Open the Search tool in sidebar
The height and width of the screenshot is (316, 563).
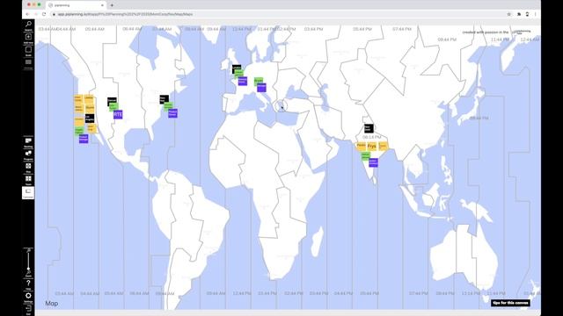(x=28, y=25)
